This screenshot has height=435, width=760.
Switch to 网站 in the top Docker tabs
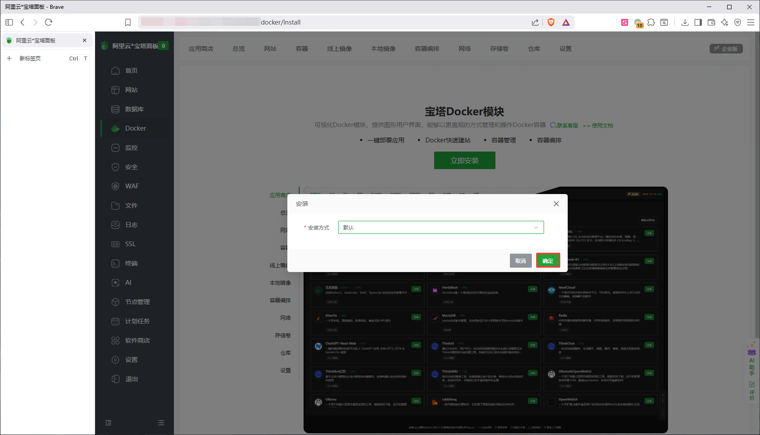tap(270, 49)
